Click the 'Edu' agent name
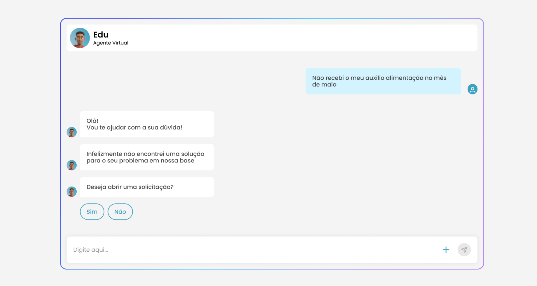537x286 pixels. point(101,35)
